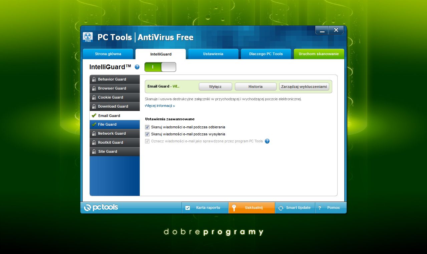Click the lock icon beside Browser Guard

click(94, 89)
